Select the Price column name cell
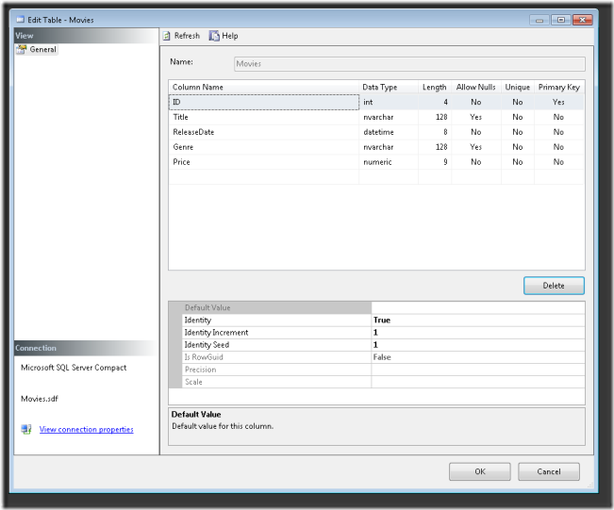Image resolution: width=614 pixels, height=510 pixels. (263, 162)
